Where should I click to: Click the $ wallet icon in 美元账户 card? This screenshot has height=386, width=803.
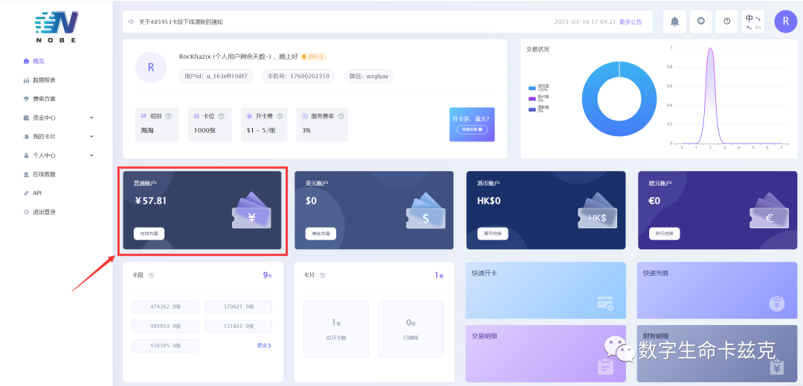point(425,210)
